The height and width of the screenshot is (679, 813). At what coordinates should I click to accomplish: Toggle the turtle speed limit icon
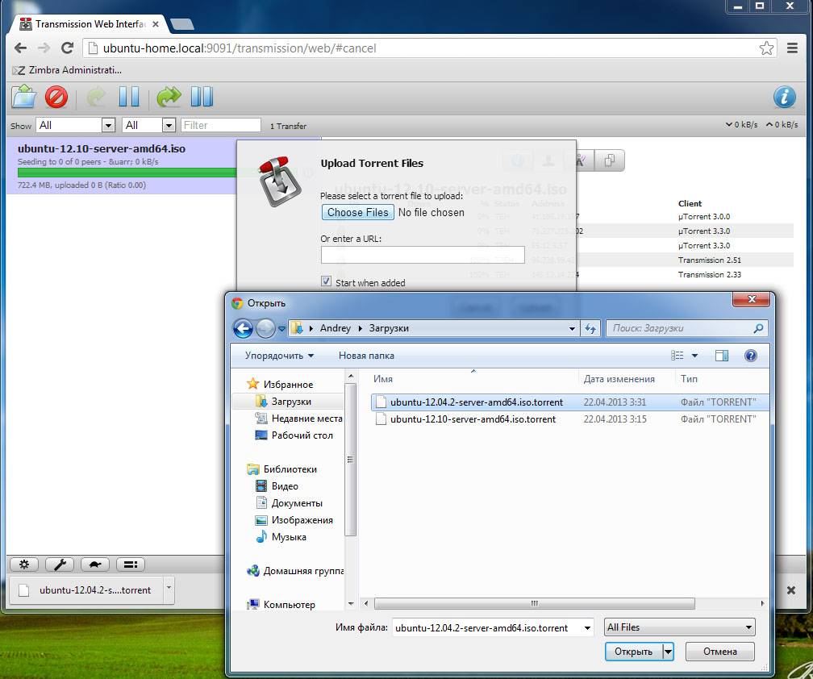pyautogui.click(x=95, y=564)
